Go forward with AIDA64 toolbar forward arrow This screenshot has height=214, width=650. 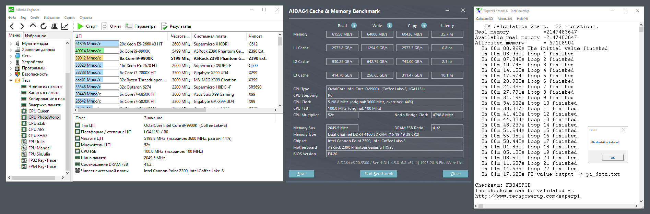(x=22, y=26)
